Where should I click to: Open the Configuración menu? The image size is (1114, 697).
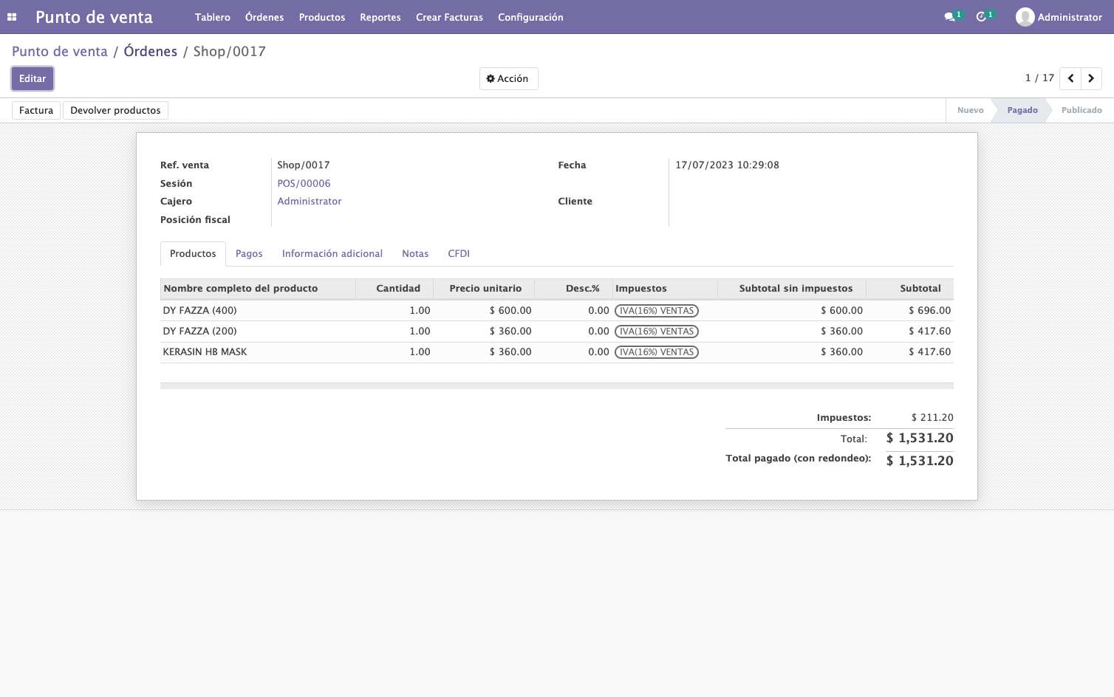[x=530, y=17]
